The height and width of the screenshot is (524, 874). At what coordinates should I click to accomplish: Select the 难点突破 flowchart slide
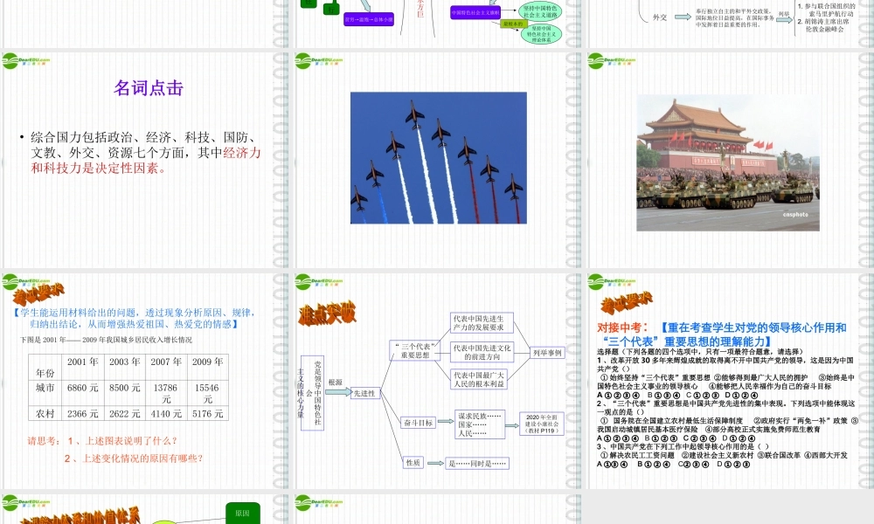pyautogui.click(x=438, y=381)
